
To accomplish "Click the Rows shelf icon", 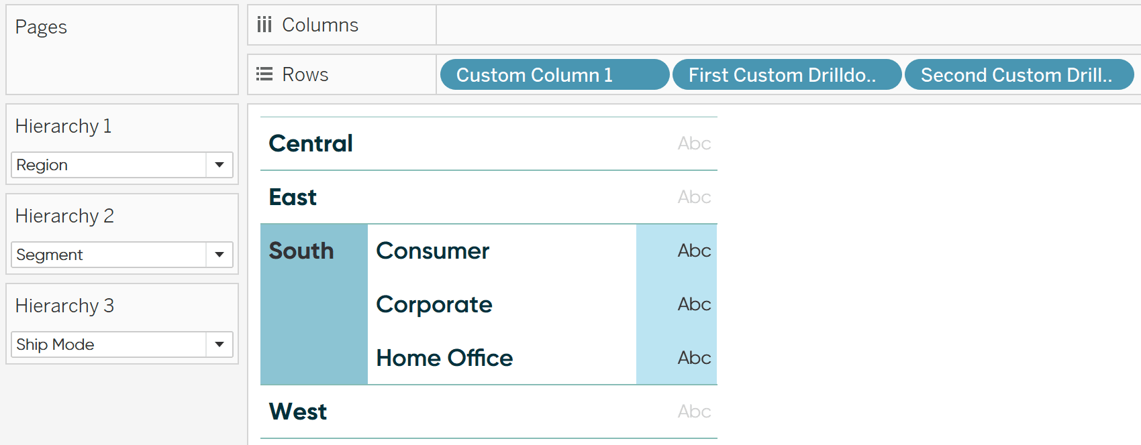I will point(264,74).
